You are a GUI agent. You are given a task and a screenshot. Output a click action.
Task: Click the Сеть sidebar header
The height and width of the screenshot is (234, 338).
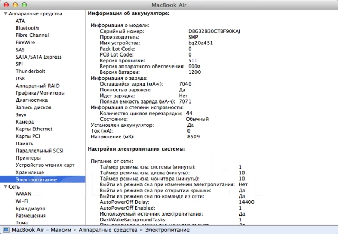[14, 187]
